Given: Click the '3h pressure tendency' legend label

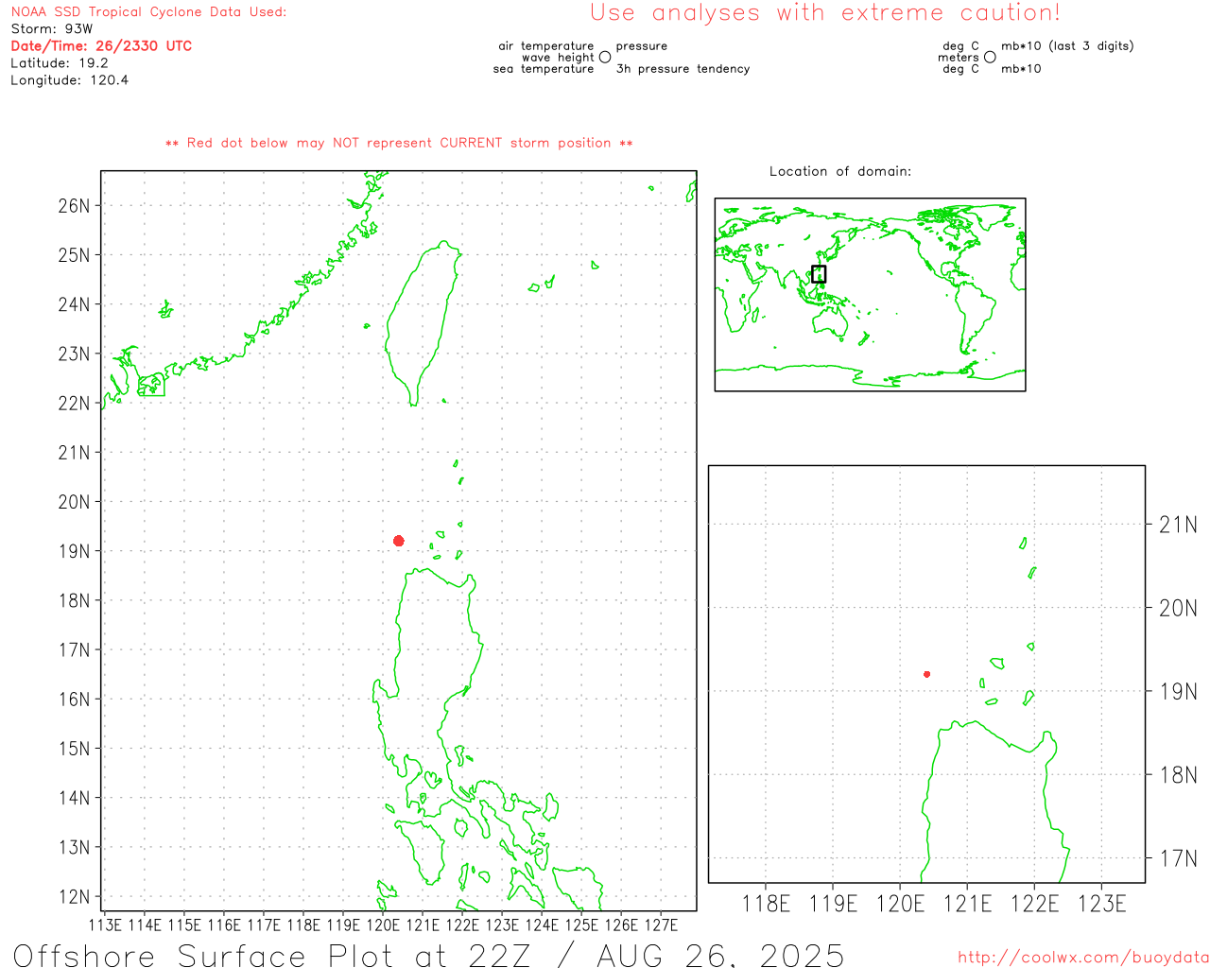Looking at the screenshot, I should (x=683, y=69).
